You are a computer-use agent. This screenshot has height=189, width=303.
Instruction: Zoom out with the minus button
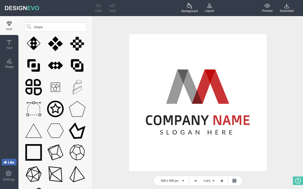195,181
